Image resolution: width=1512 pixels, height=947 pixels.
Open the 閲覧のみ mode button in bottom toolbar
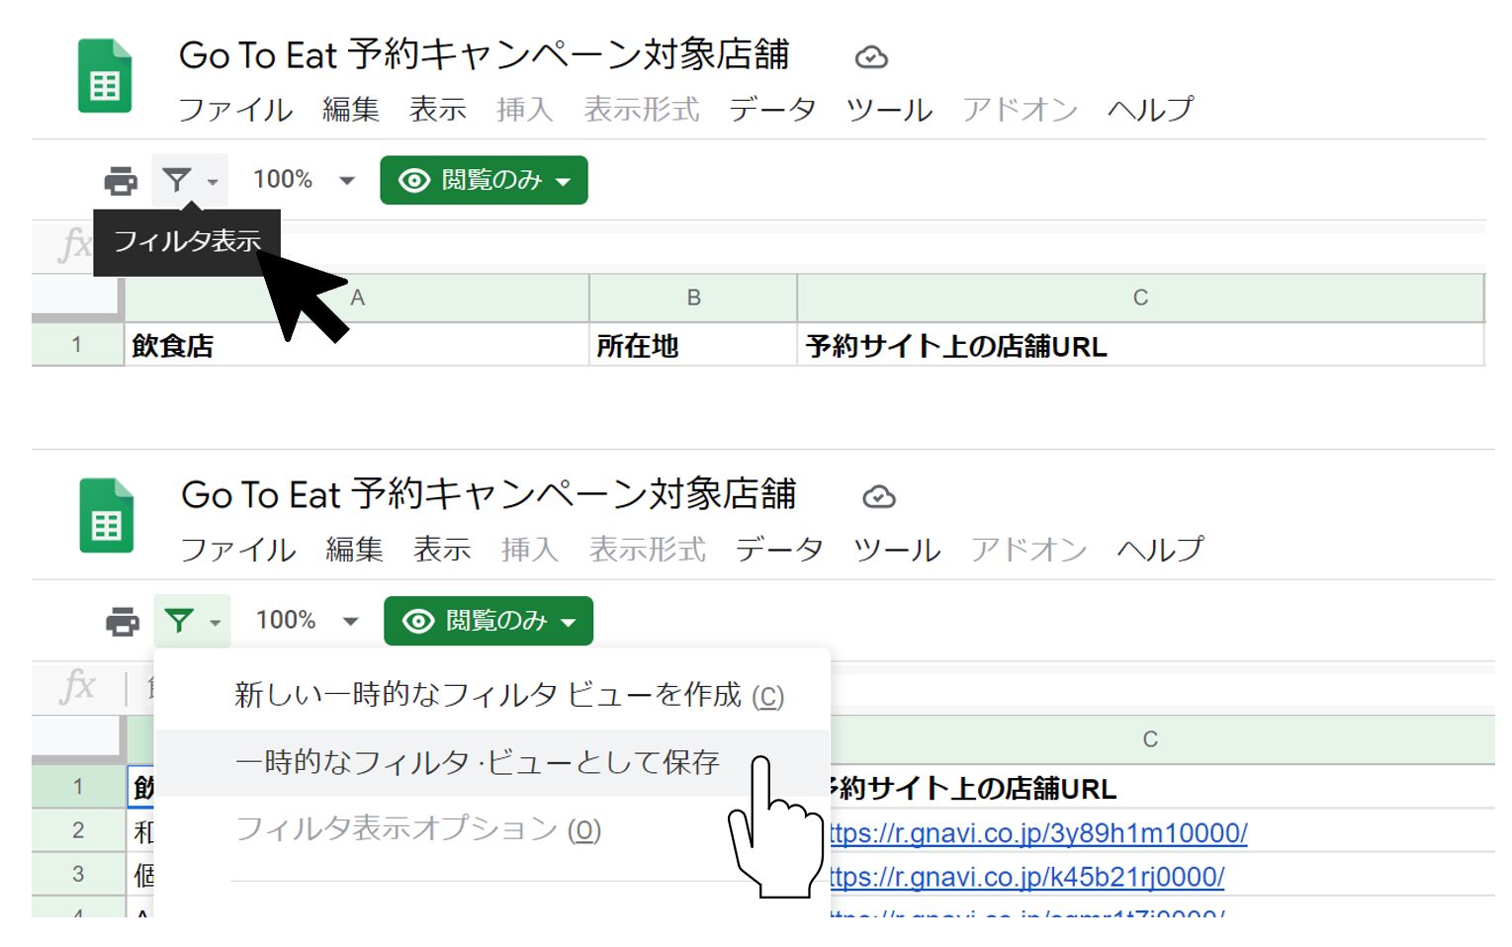pyautogui.click(x=489, y=621)
